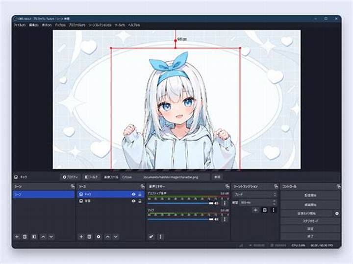The image size is (353, 264).
Task: Open the ファイル (File) menu
Action: 20,25
